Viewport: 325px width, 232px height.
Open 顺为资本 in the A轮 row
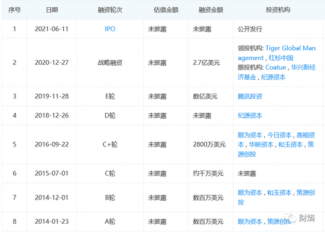[x=250, y=221]
